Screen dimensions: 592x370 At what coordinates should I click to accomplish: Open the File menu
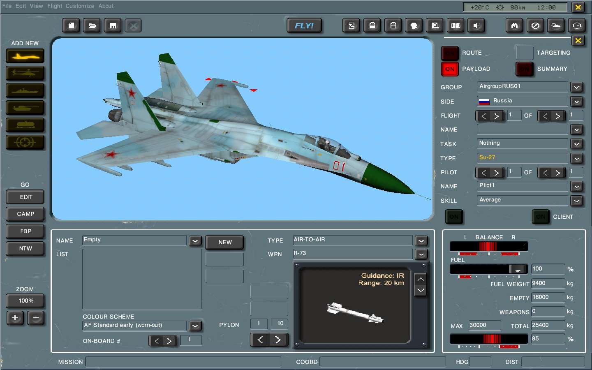tap(7, 6)
